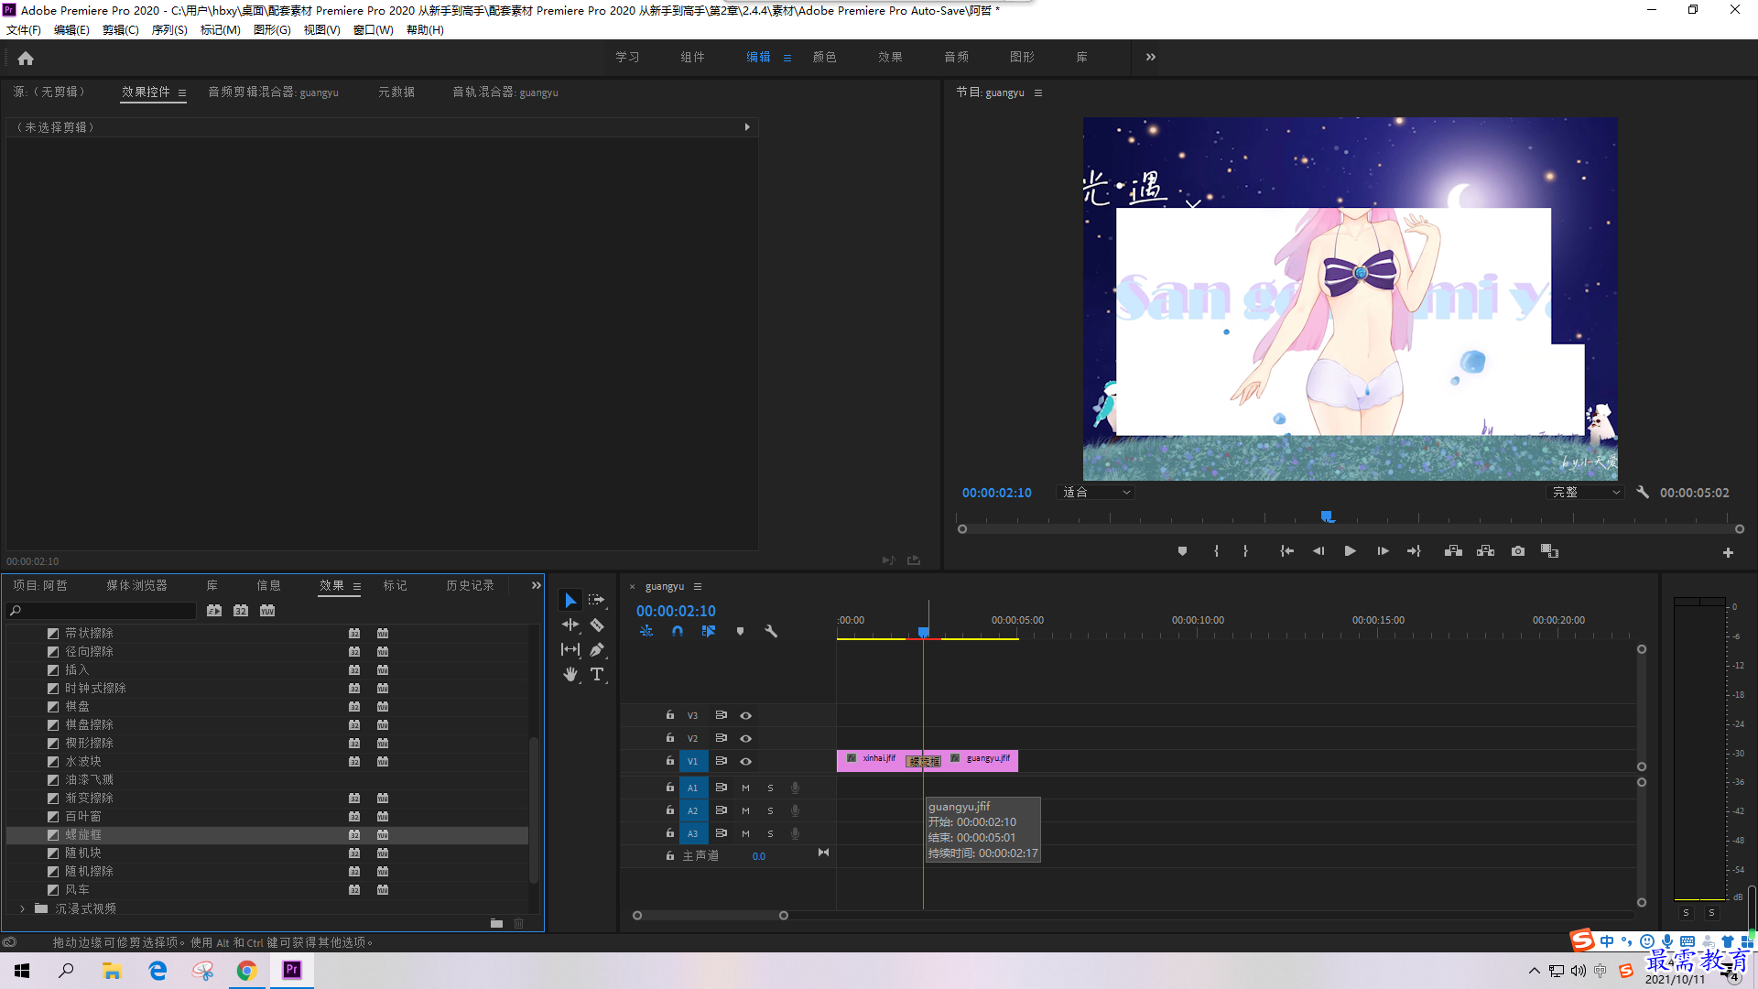This screenshot has width=1758, height=989.
Task: Select the Razor tool
Action: 597,625
